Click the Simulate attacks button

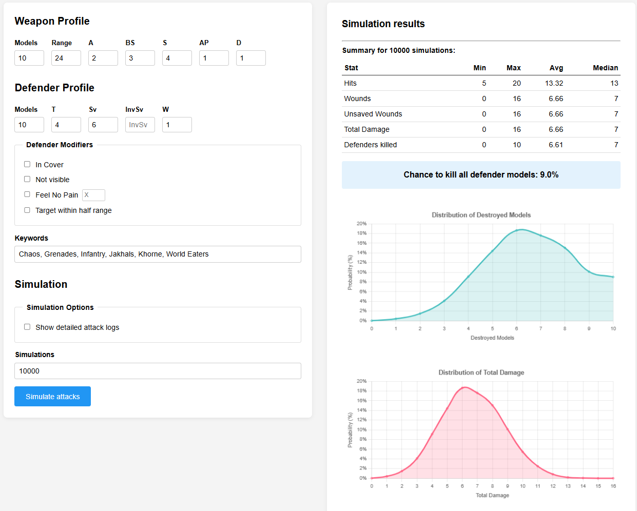click(x=52, y=397)
